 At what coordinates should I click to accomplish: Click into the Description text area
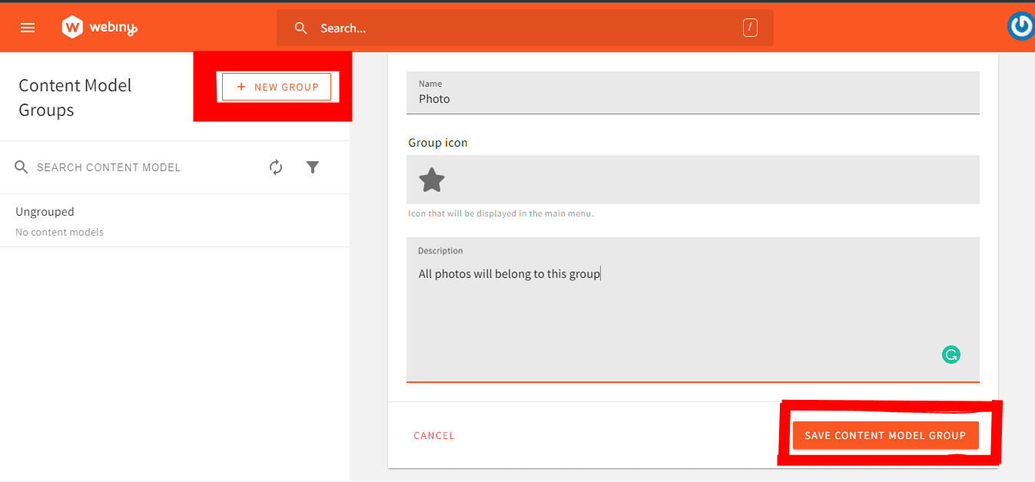[x=692, y=315]
